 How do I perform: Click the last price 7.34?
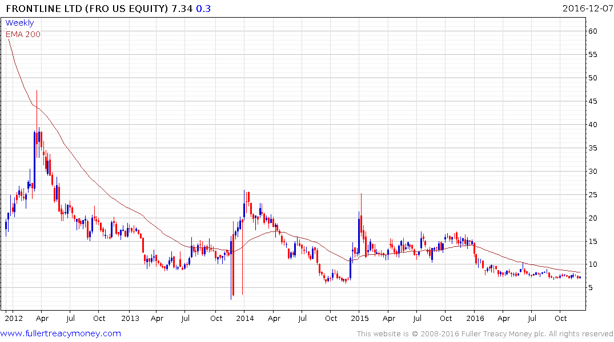182,8
